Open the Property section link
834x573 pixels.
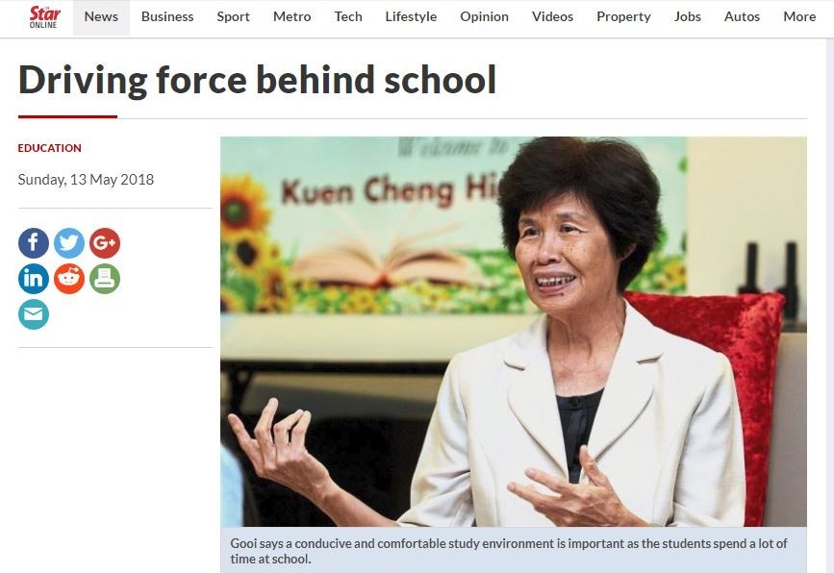coord(624,17)
